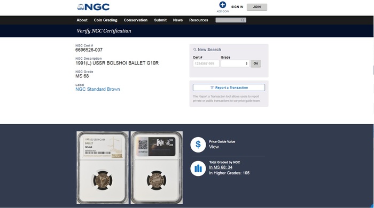Open the Grade dropdown selector
This screenshot has width=374, height=208.
click(x=235, y=63)
